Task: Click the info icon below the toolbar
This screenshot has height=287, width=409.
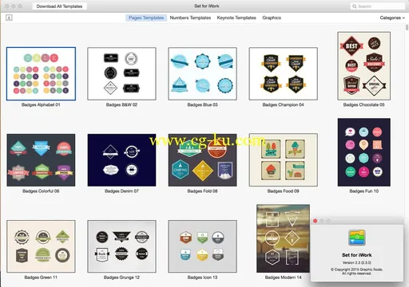Action: pos(9,18)
